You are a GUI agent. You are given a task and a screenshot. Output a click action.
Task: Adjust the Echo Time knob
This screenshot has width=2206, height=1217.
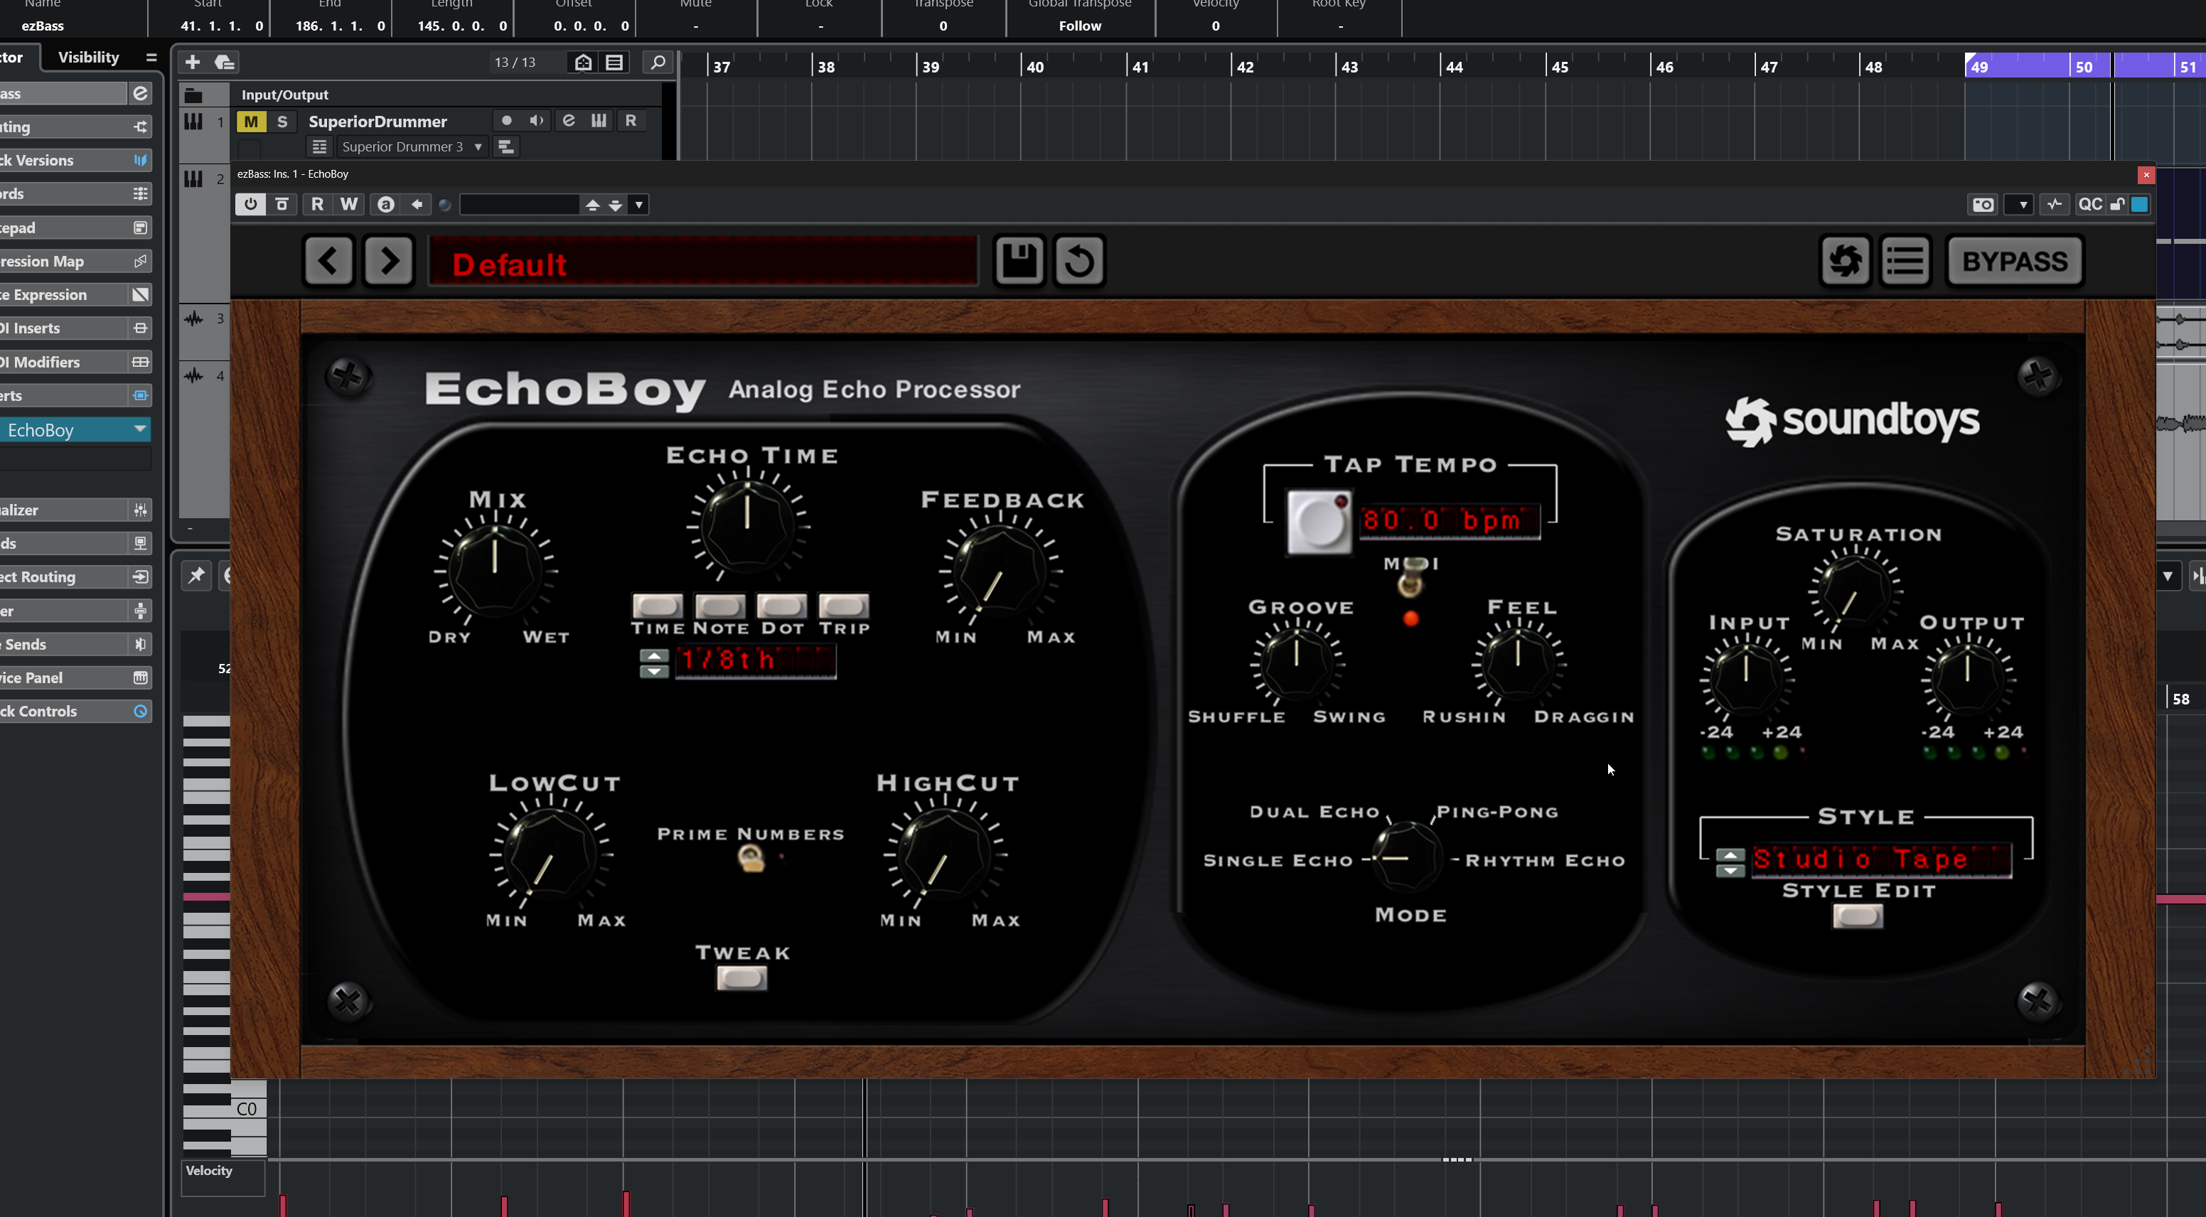coord(748,526)
